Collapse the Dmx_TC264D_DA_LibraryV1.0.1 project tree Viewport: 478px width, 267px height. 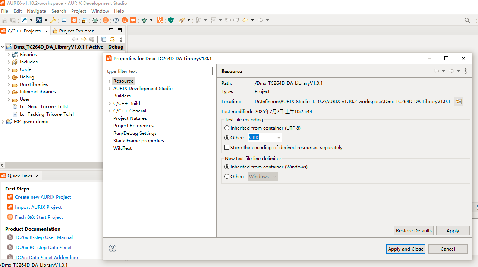(x=3, y=47)
